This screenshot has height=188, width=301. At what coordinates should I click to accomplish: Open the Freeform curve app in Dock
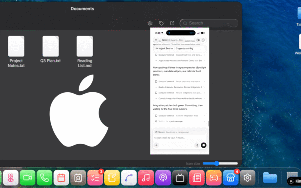pos(129,178)
